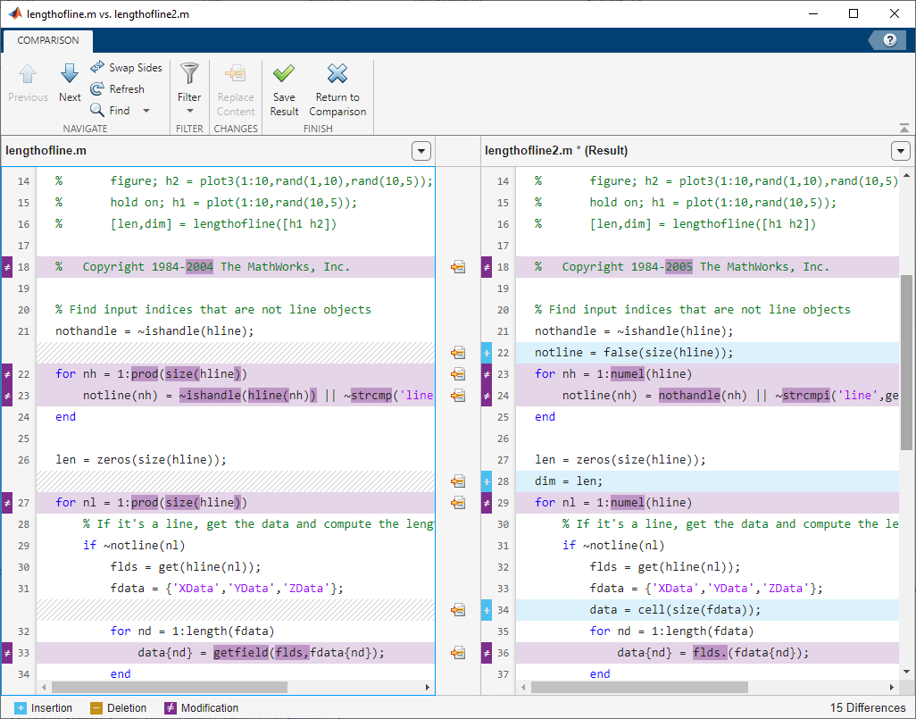Click the insertion marker on right line 34
Image resolution: width=916 pixels, height=719 pixels.
(487, 610)
